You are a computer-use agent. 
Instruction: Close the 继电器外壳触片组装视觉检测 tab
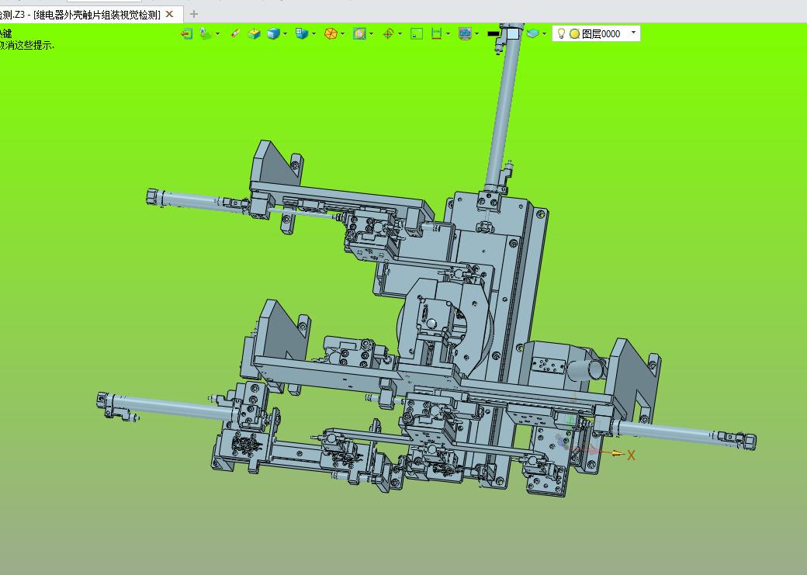click(169, 15)
